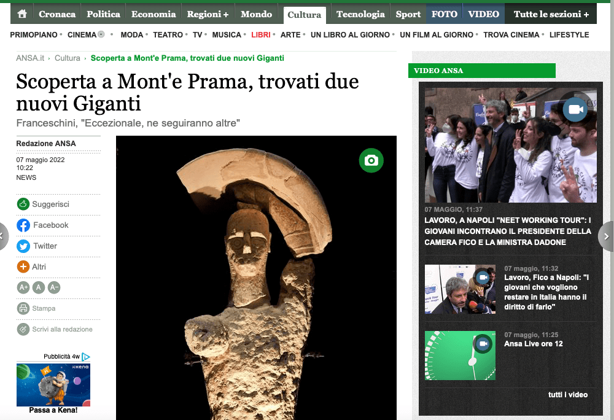Click the Scrivi alla redazione icon
The image size is (614, 420).
[x=23, y=329]
